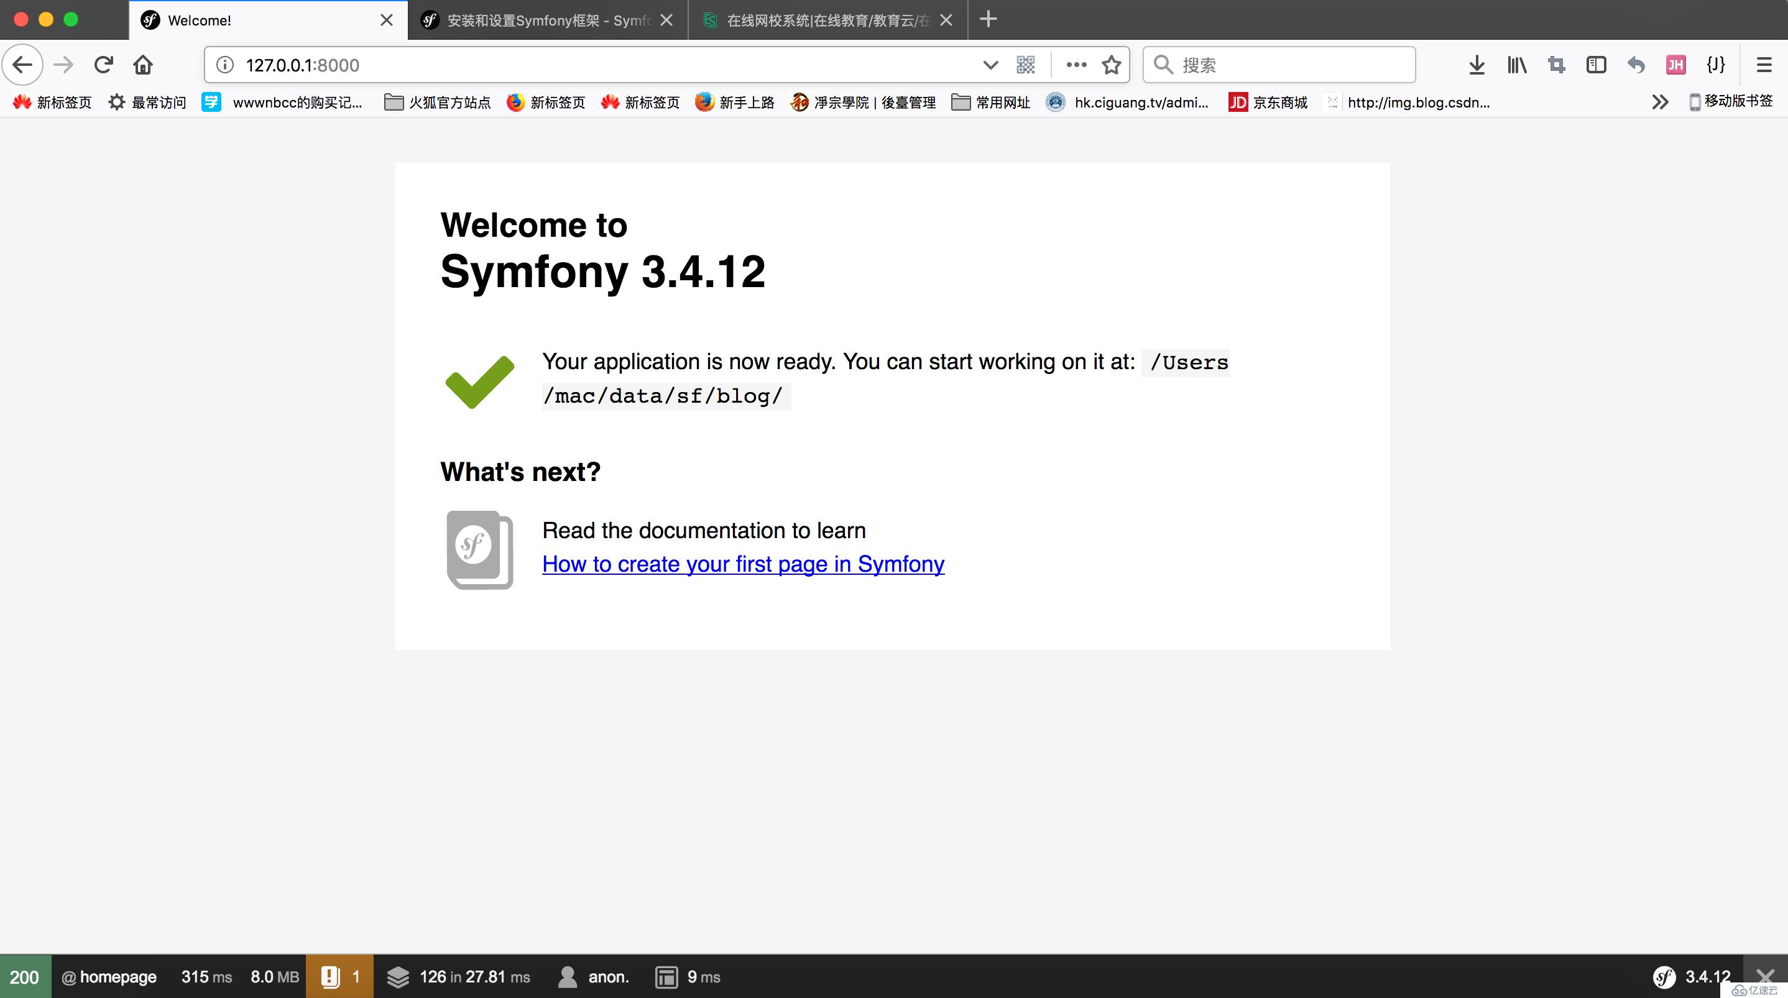Click the 搜索 search box
This screenshot has height=998, width=1788.
click(x=1279, y=65)
